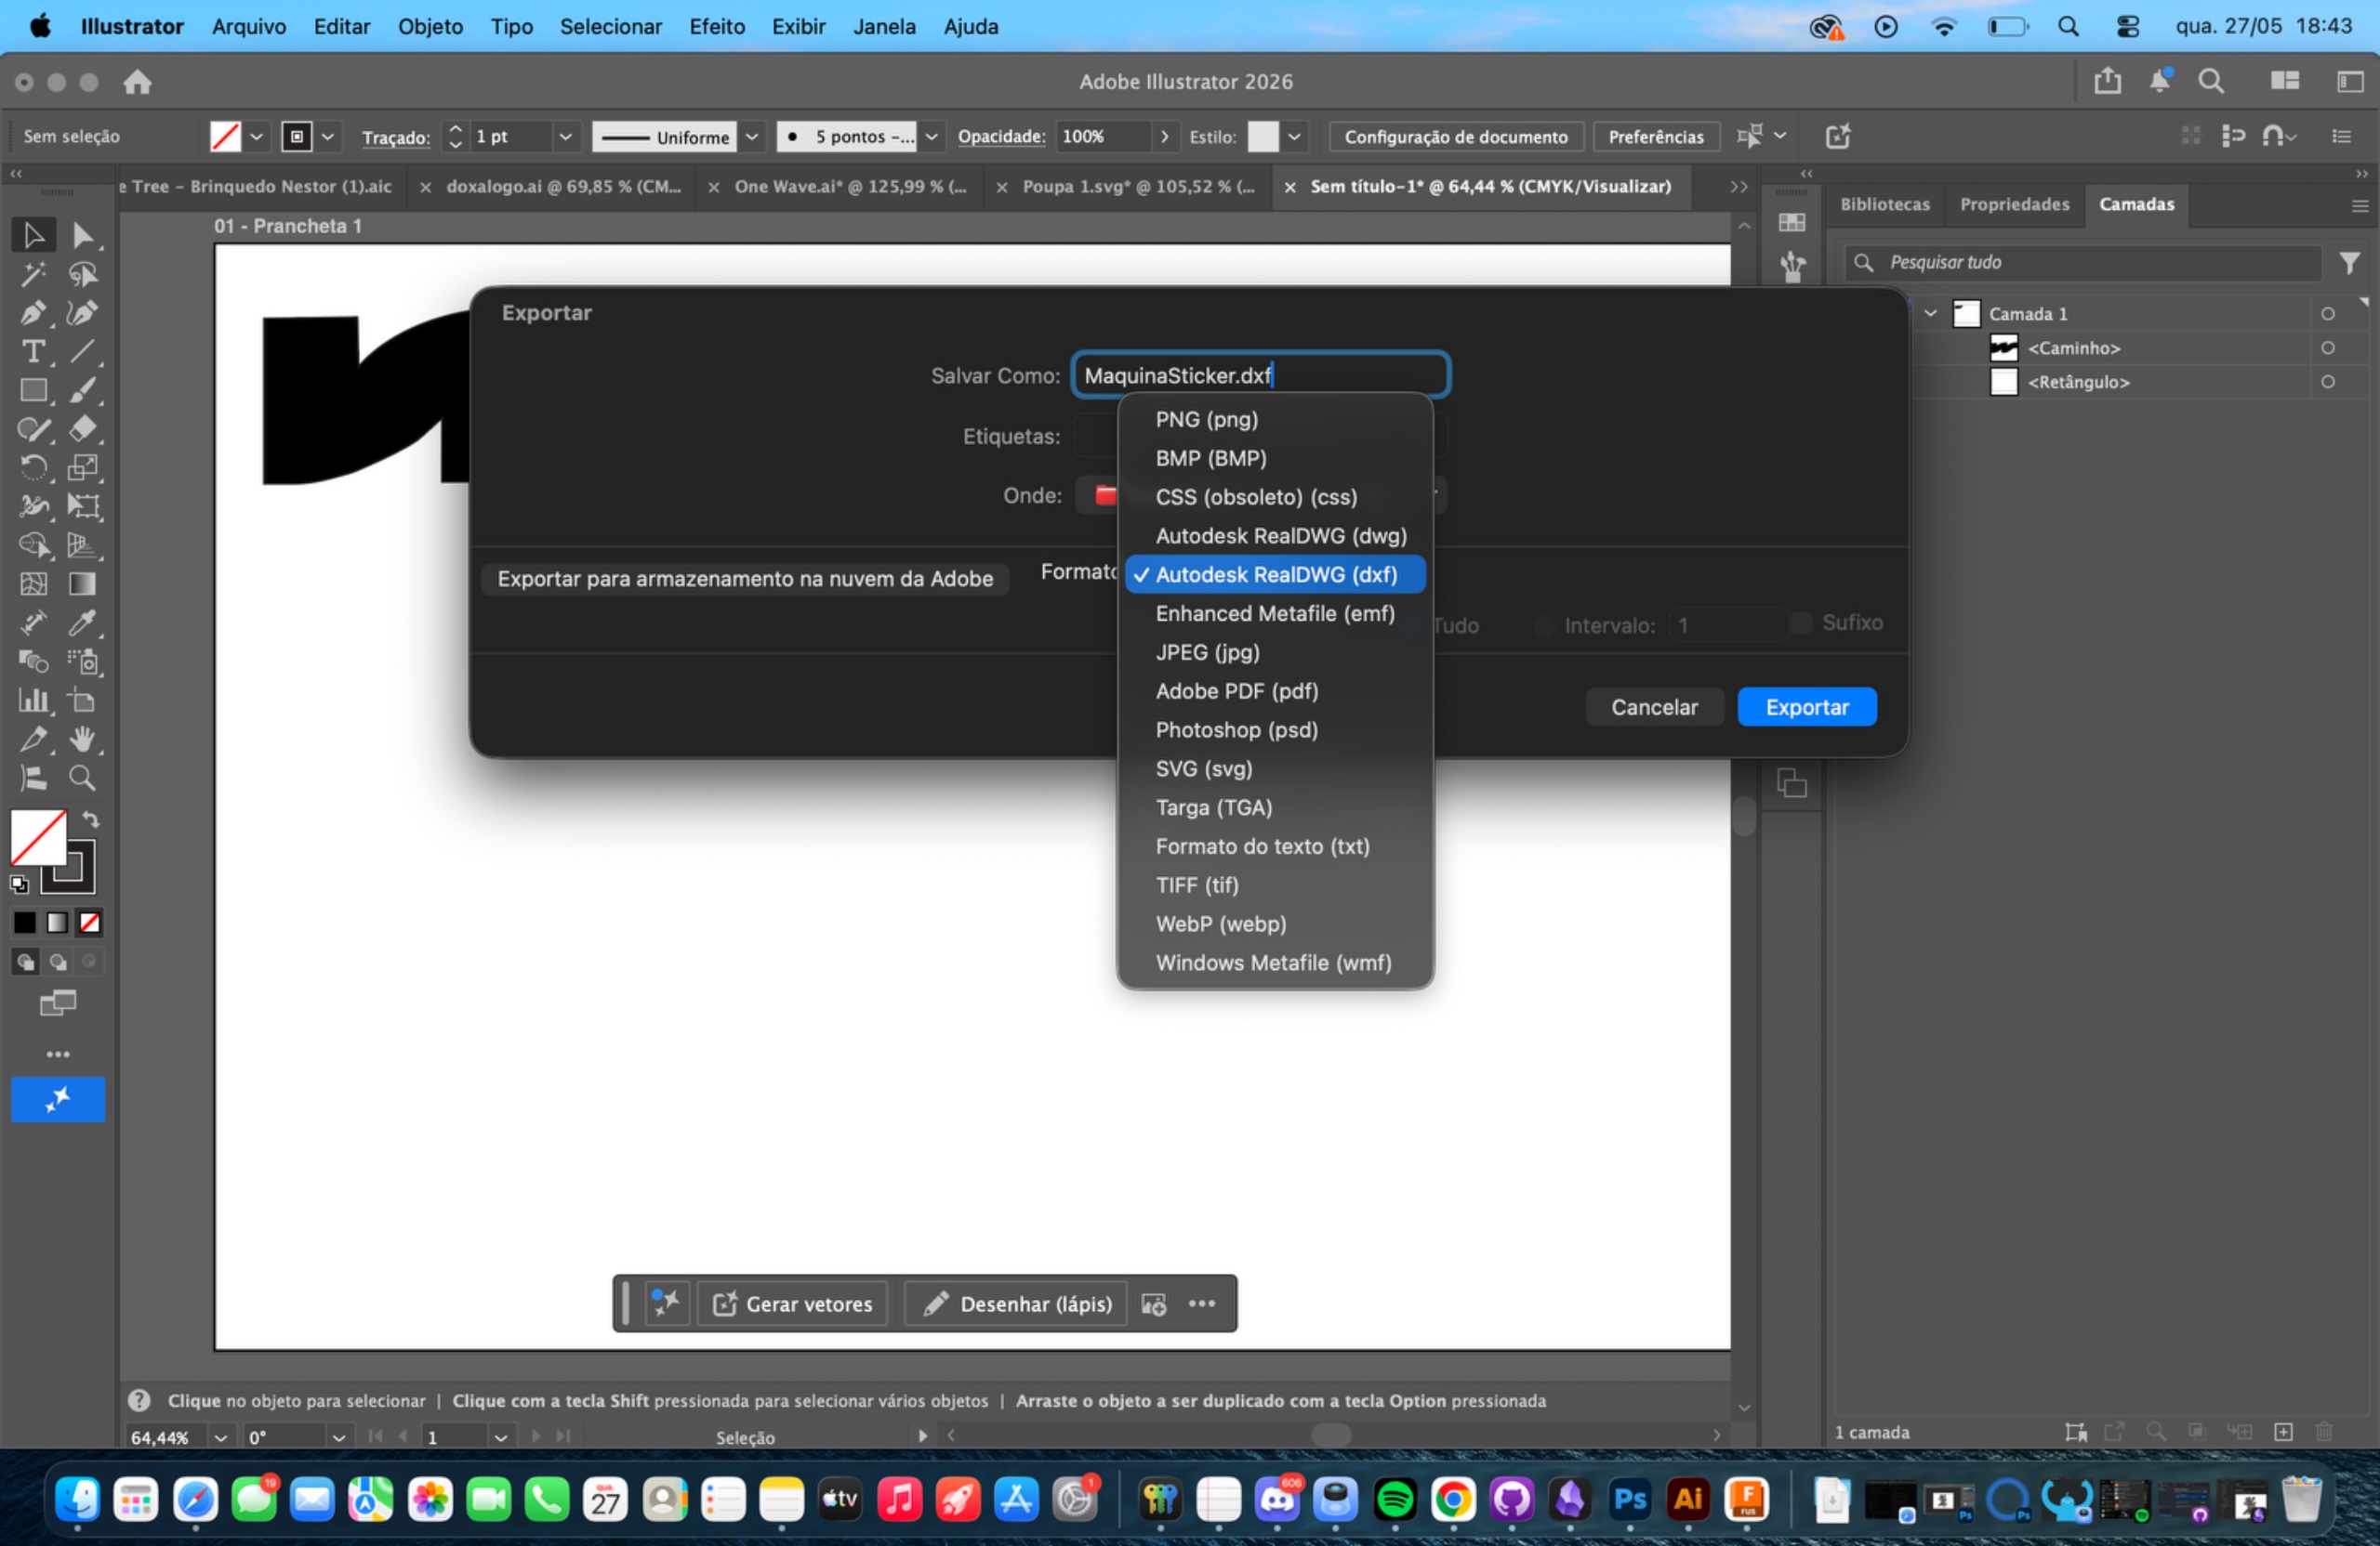Screen dimensions: 2380x1546
Task: Toggle target circle of Retângulo layer
Action: (2327, 382)
